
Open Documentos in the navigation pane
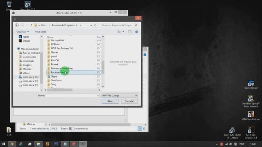pyautogui.click(x=27, y=57)
